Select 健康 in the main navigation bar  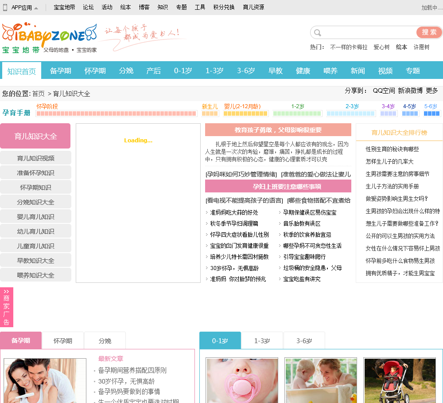click(x=303, y=71)
